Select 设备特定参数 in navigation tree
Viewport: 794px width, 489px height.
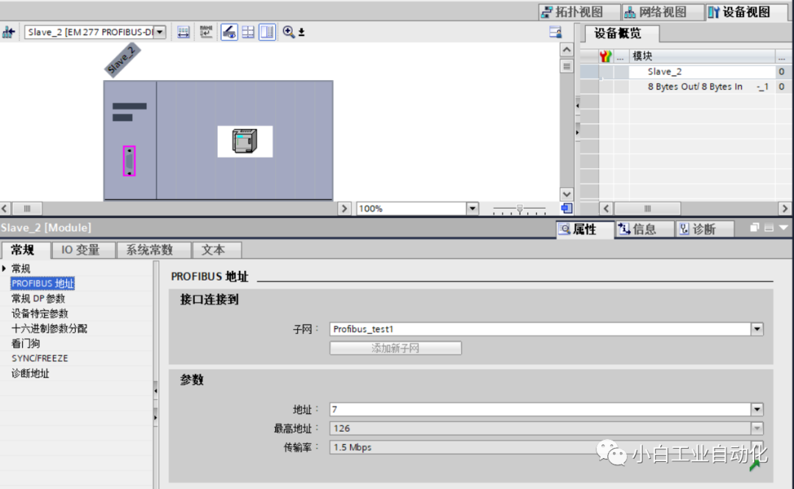[40, 314]
